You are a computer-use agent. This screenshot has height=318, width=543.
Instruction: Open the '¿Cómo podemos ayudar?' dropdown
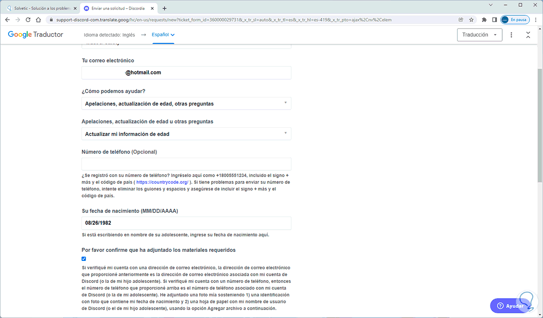coord(186,103)
